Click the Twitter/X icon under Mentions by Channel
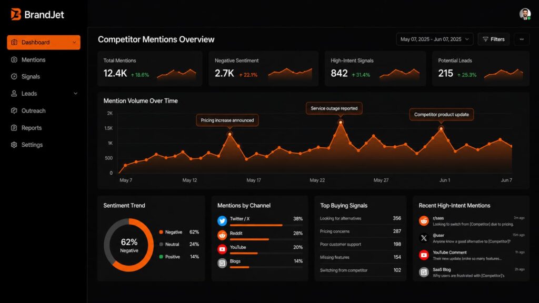Viewport: 539px width, 303px height. [223, 221]
